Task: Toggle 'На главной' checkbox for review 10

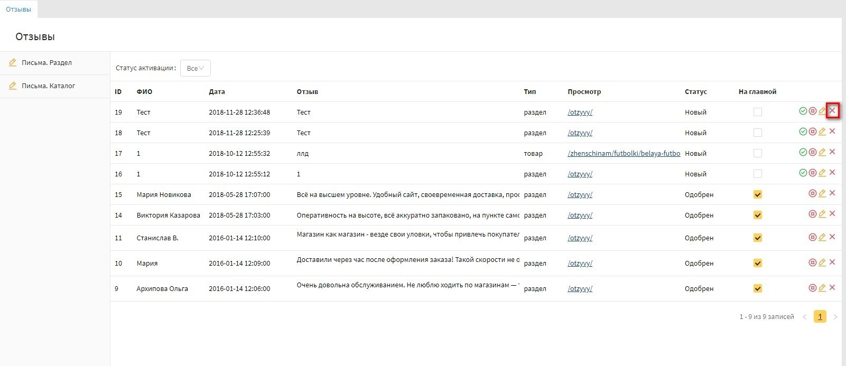Action: 758,263
